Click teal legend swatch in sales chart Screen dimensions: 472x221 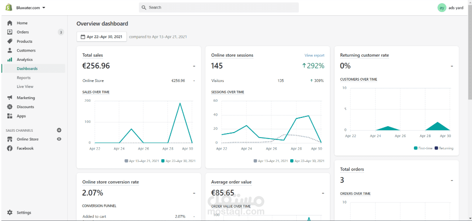pyautogui.click(x=163, y=161)
